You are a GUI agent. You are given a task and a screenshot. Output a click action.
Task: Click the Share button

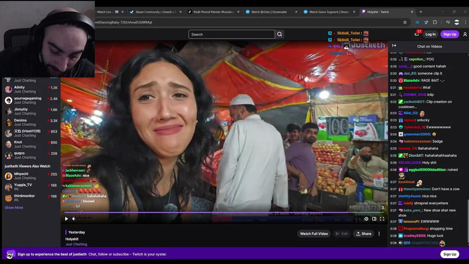[x=364, y=234]
